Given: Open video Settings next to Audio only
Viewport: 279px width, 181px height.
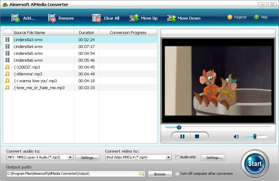Looking at the screenshot, I should point(213,158).
